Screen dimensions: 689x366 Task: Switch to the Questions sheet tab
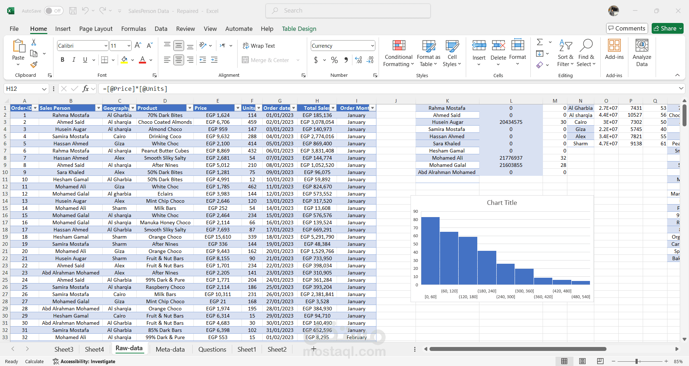coord(212,349)
